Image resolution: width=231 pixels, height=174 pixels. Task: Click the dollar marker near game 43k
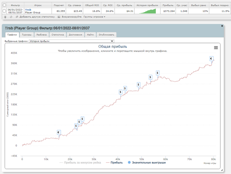125,88
